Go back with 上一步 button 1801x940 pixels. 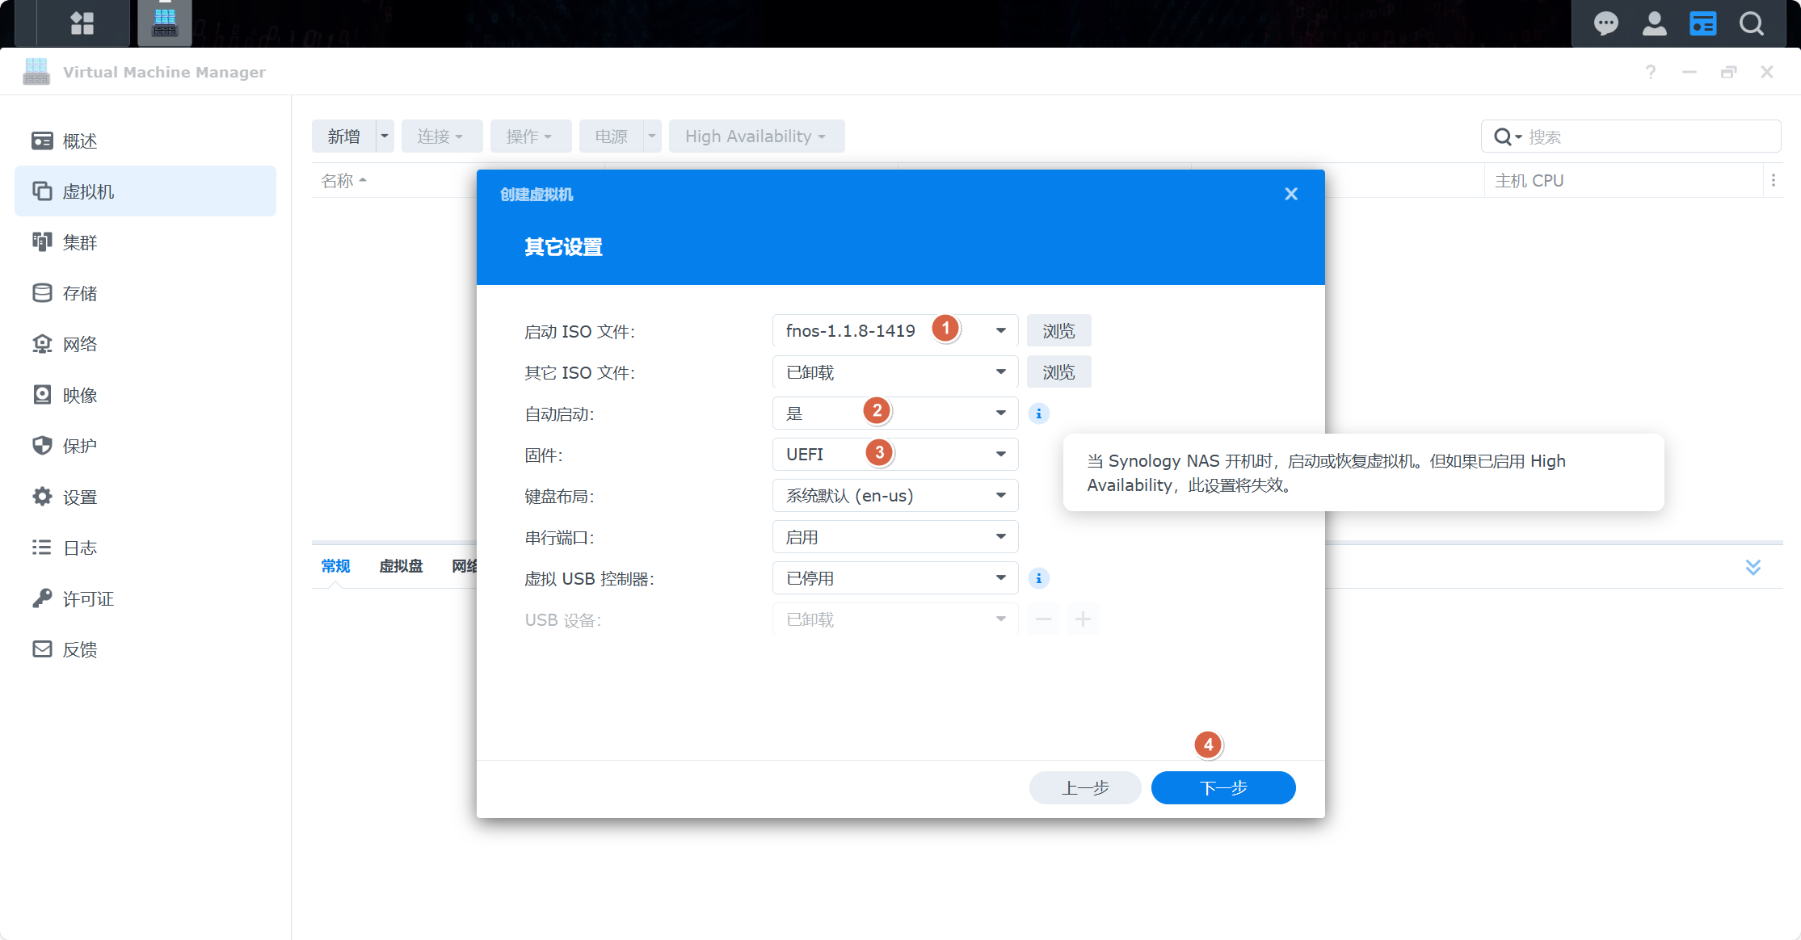coord(1084,787)
